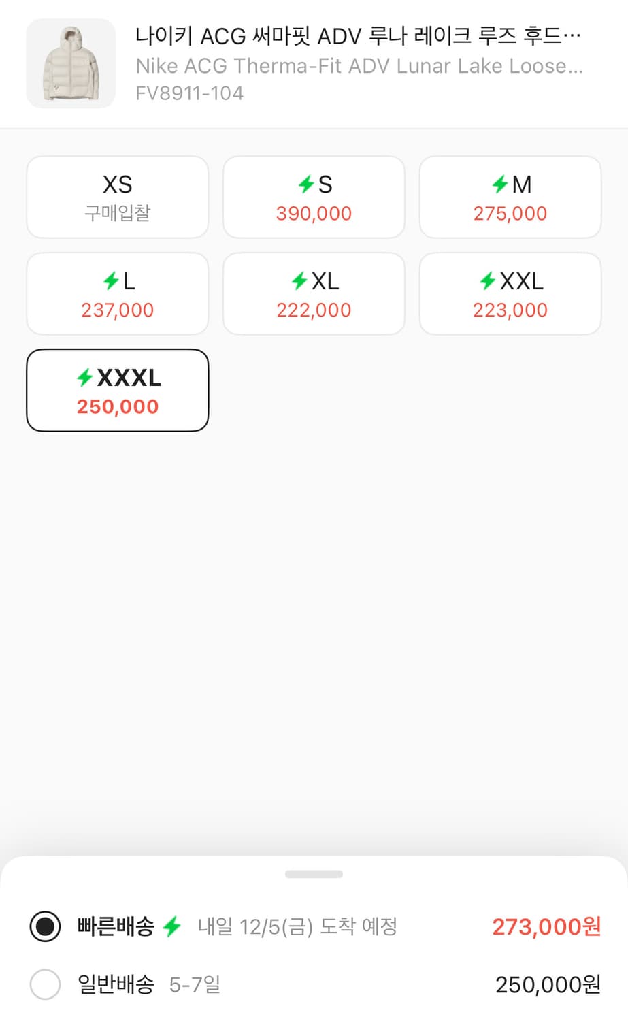This screenshot has height=1021, width=628.
Task: Tap the bottom sheet drag handle
Action: point(314,874)
